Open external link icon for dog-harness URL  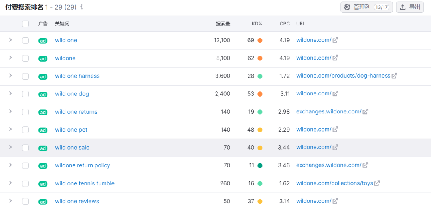click(394, 76)
